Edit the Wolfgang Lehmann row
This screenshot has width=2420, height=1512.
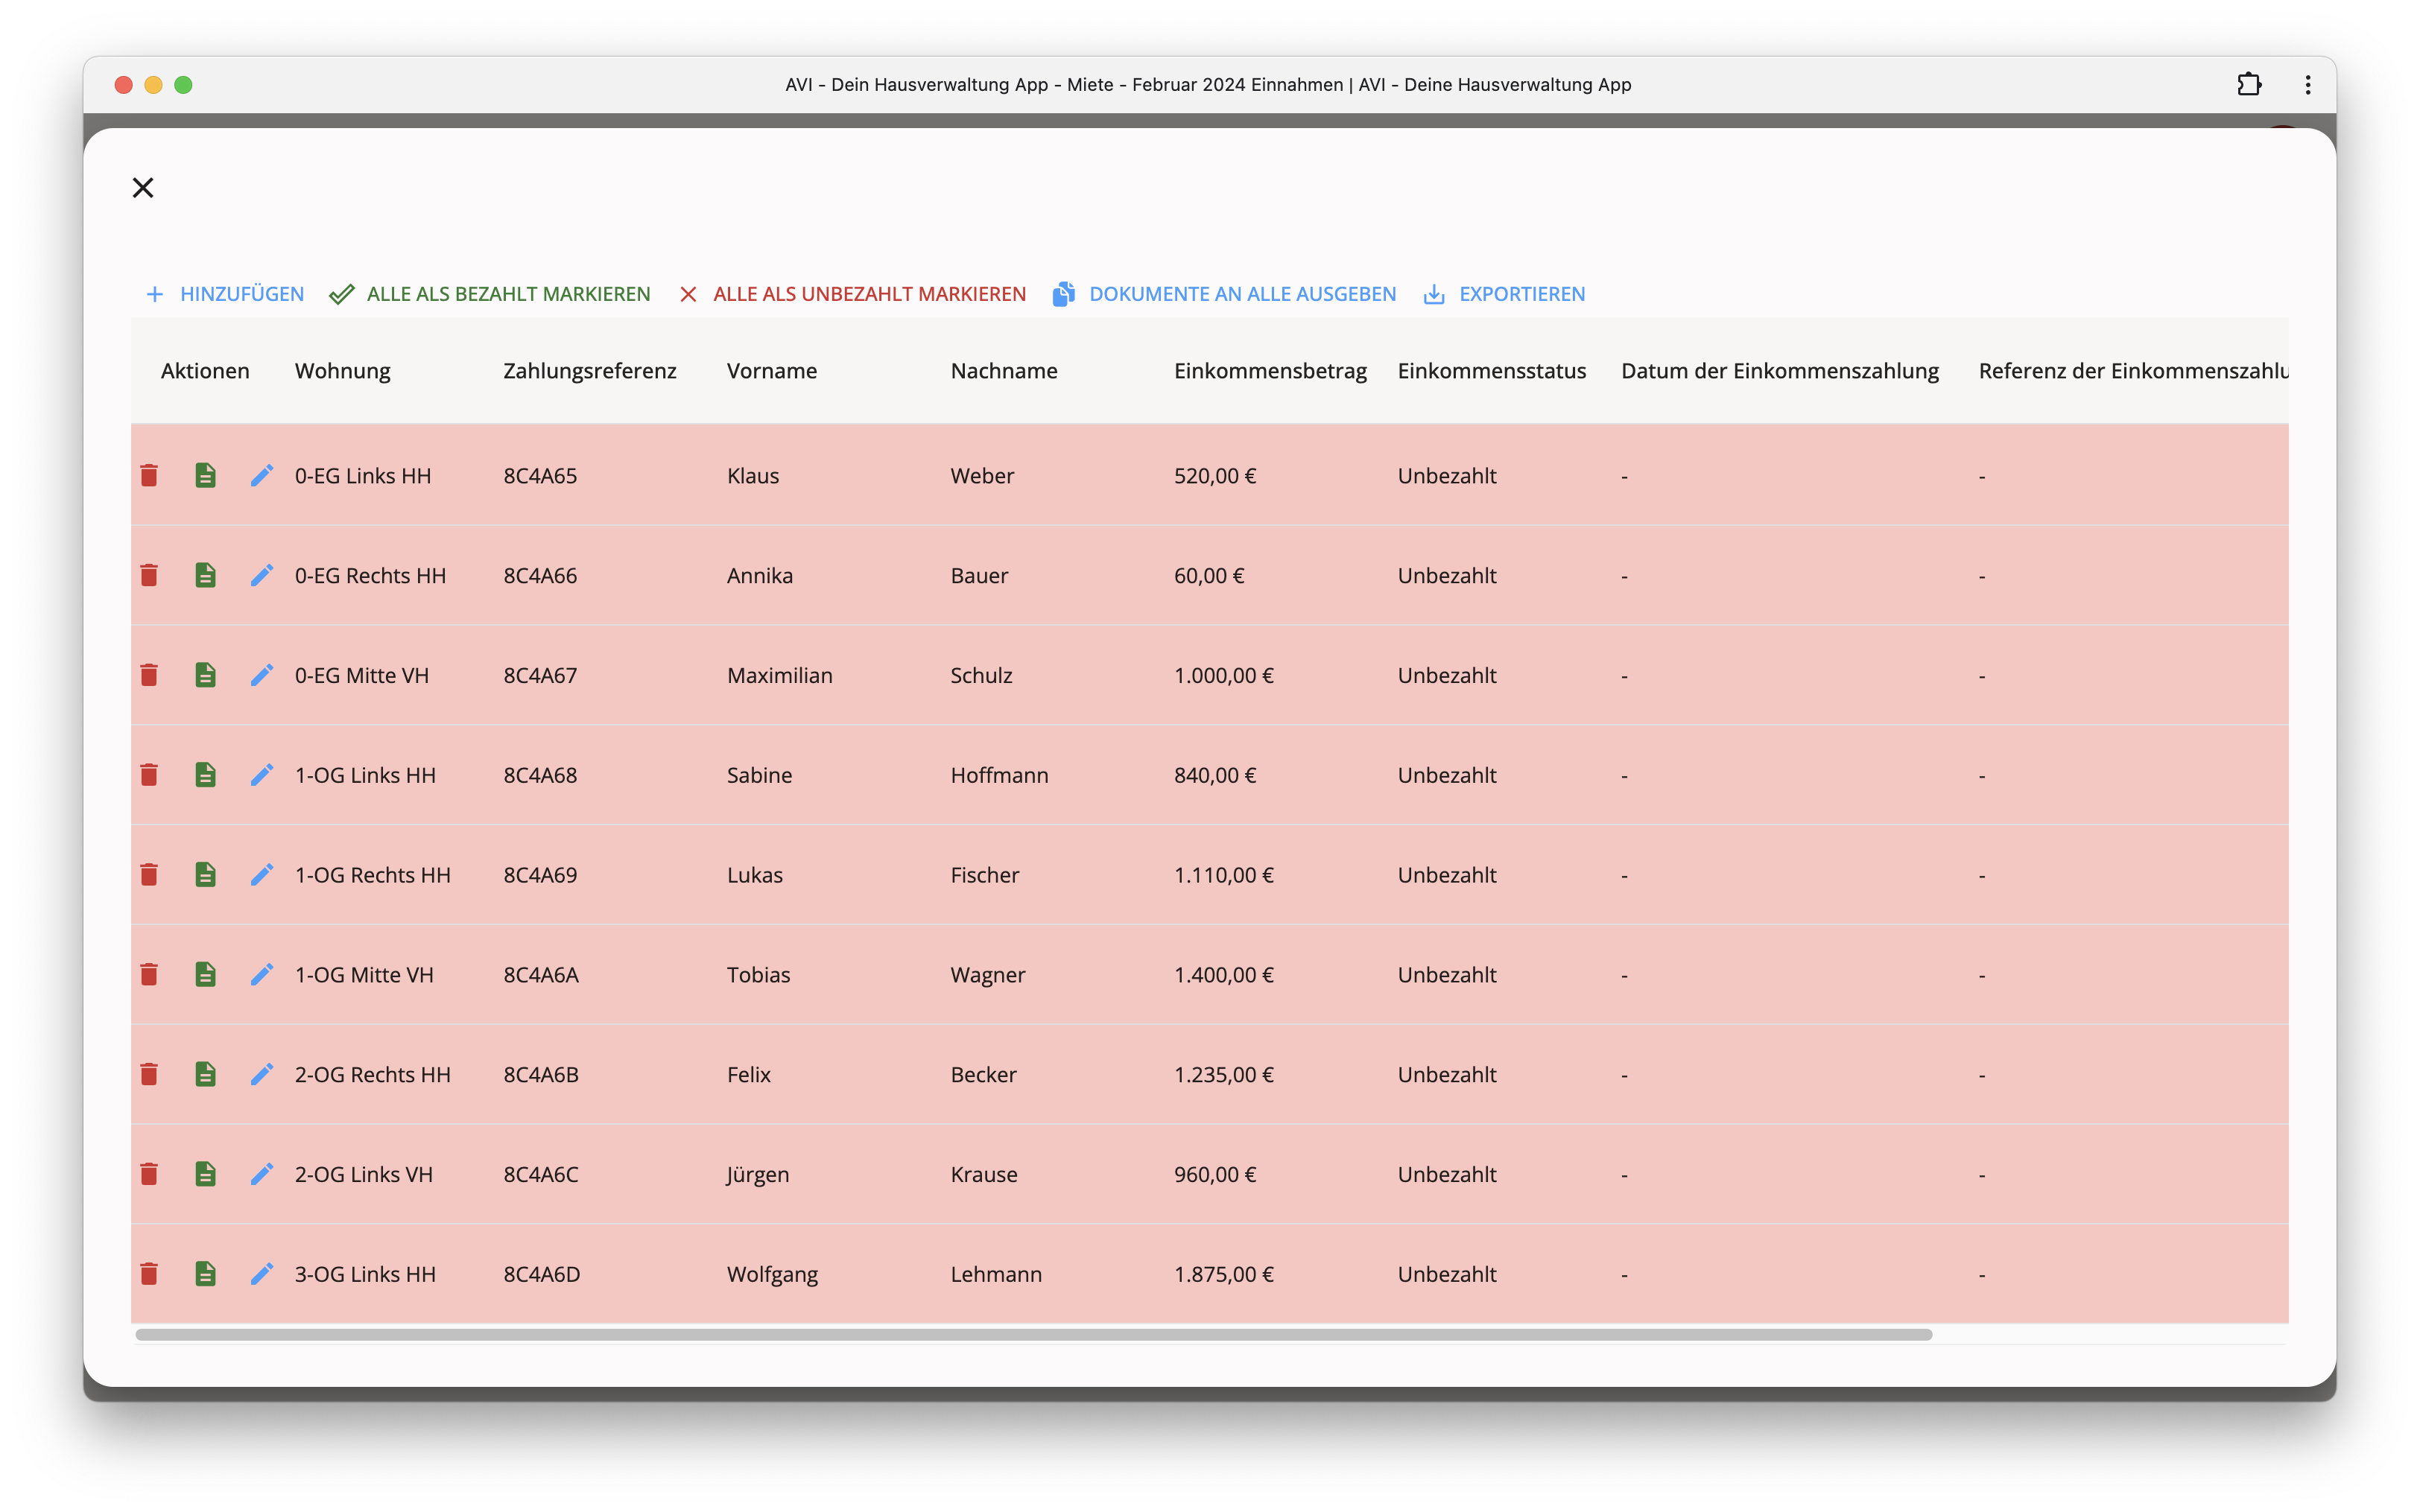(x=262, y=1274)
